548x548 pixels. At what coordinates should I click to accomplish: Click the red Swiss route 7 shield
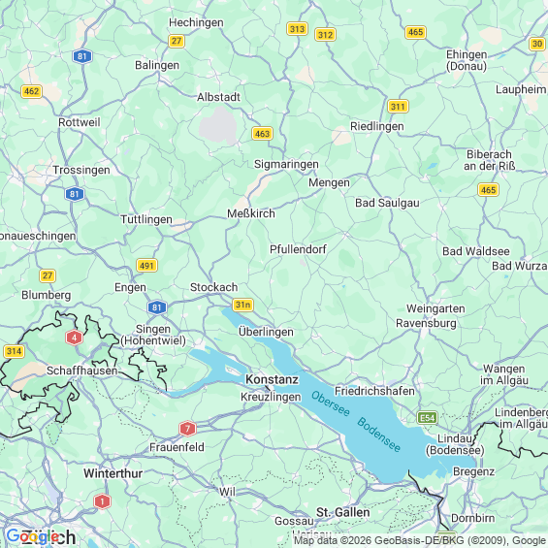pos(187,429)
